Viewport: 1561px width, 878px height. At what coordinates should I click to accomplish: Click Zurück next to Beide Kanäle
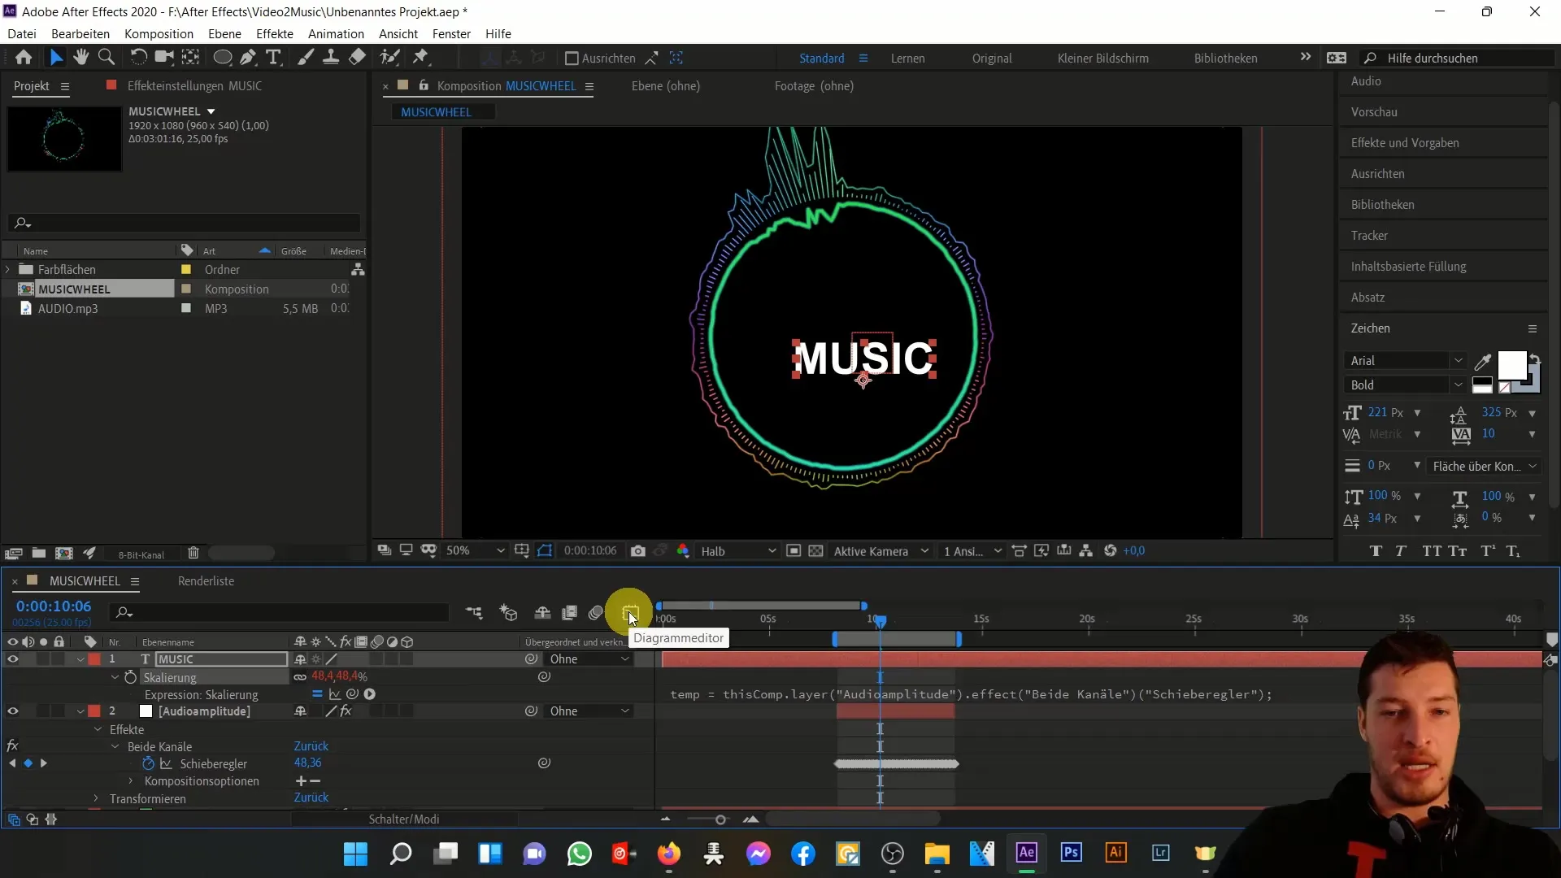[311, 746]
